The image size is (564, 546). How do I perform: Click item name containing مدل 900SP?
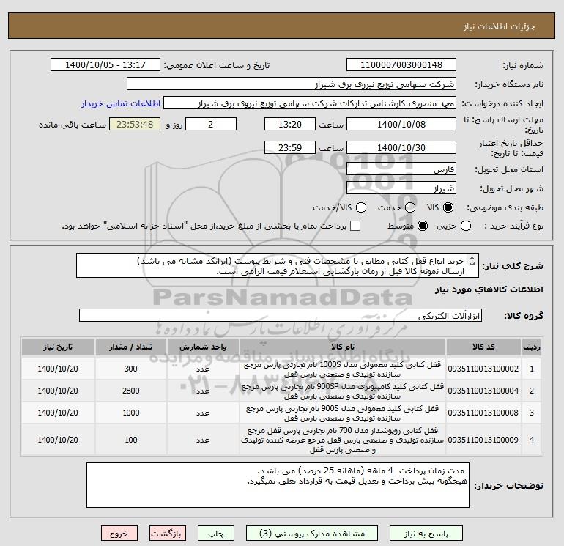343,391
